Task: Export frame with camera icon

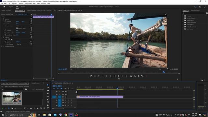Action: point(138,76)
